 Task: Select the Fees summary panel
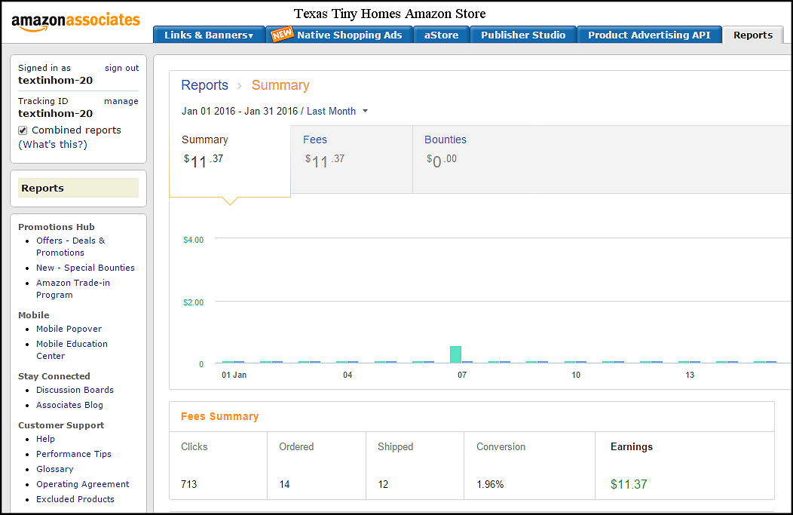coord(351,159)
